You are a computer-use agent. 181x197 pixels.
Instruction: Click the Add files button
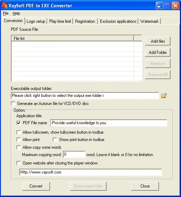[158, 41]
